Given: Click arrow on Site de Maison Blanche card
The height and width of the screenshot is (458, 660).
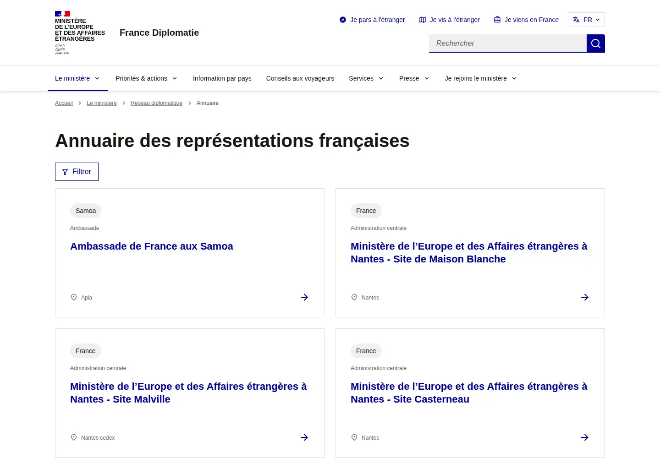Looking at the screenshot, I should coord(585,297).
